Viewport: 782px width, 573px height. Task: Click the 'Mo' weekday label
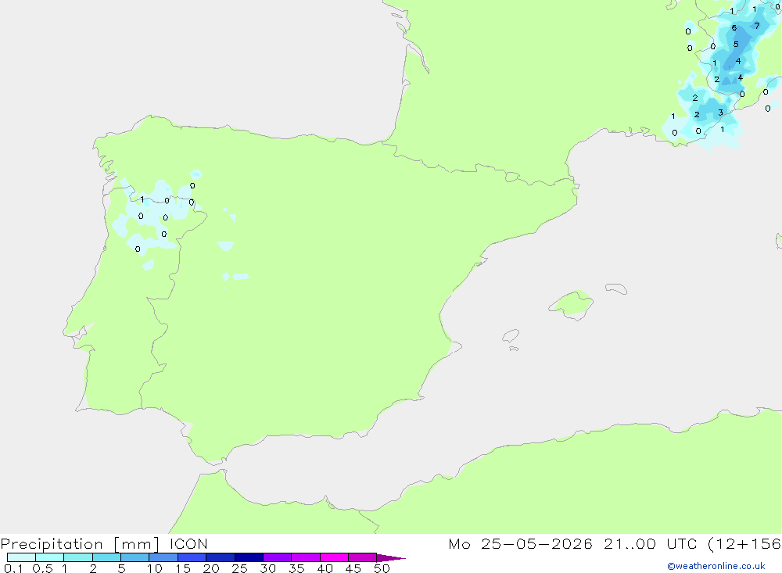coord(459,544)
